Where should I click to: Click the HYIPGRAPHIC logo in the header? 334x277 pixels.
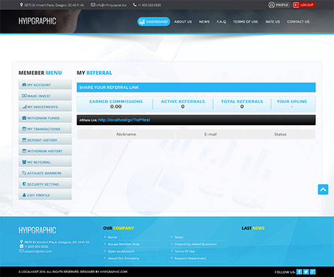pos(37,21)
